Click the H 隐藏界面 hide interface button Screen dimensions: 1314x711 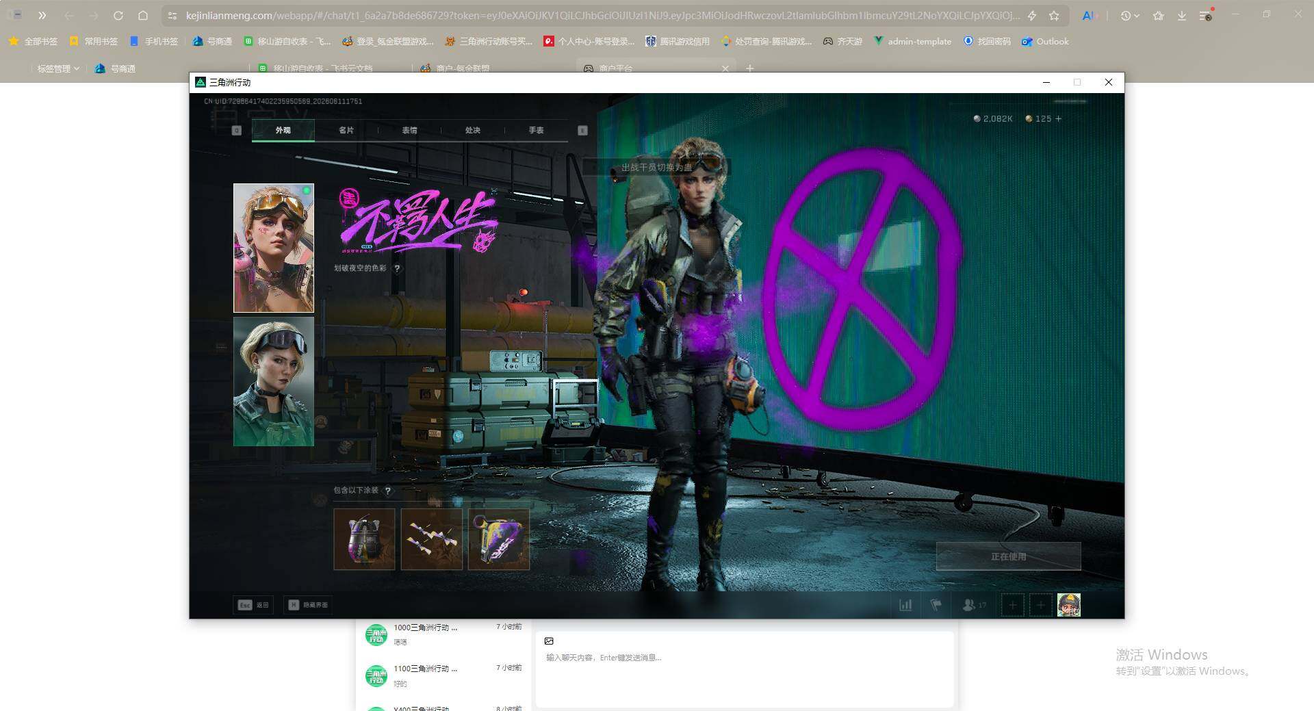click(308, 605)
